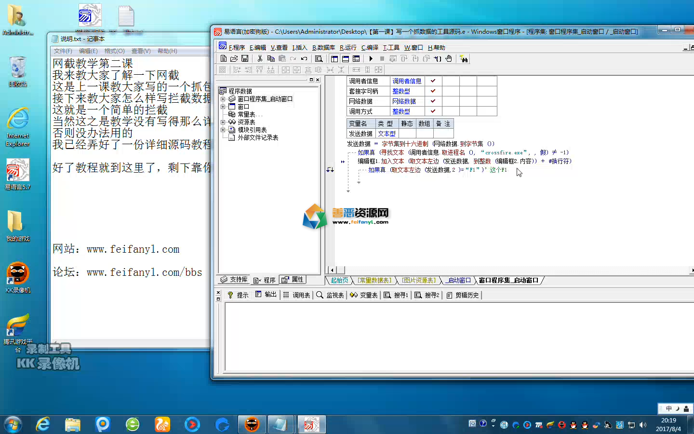Click the New document toolbar icon
The height and width of the screenshot is (434, 694).
(x=224, y=58)
